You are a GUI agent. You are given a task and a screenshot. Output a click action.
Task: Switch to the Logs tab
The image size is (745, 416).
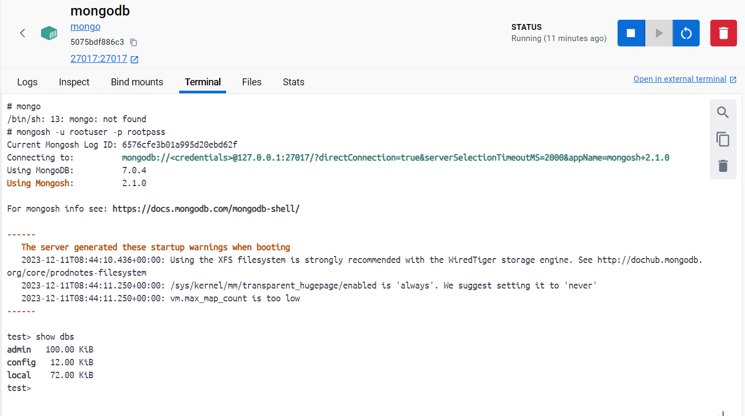[x=27, y=82]
